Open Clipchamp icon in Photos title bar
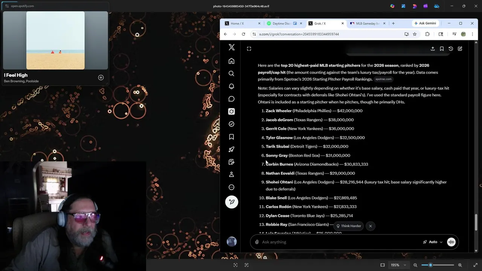 pyautogui.click(x=426, y=6)
